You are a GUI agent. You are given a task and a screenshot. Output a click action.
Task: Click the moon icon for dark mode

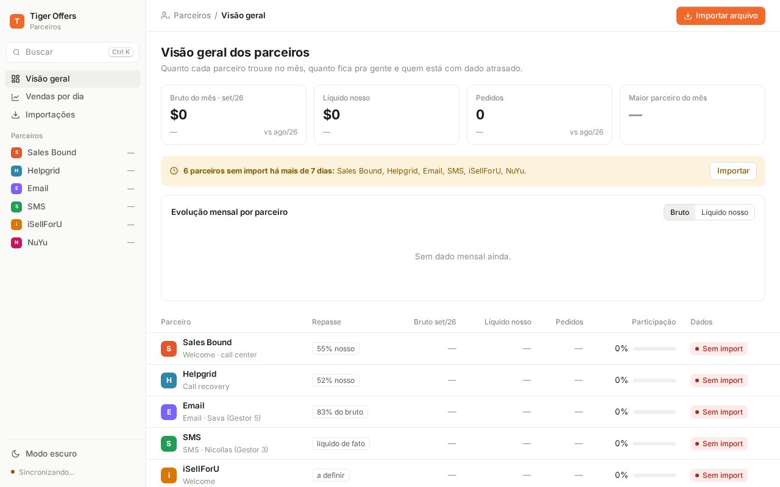16,454
